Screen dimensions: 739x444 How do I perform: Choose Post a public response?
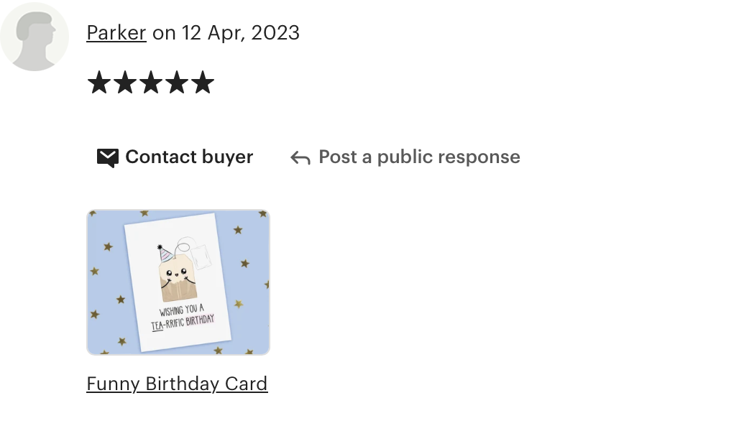(x=419, y=157)
